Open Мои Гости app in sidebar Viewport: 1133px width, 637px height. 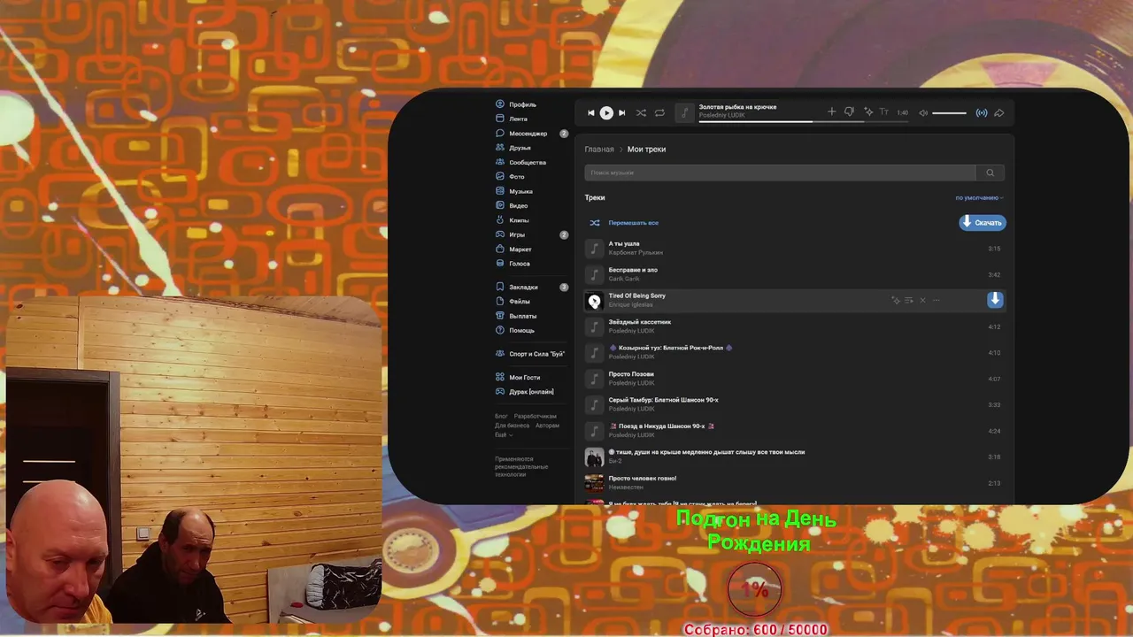(518, 378)
